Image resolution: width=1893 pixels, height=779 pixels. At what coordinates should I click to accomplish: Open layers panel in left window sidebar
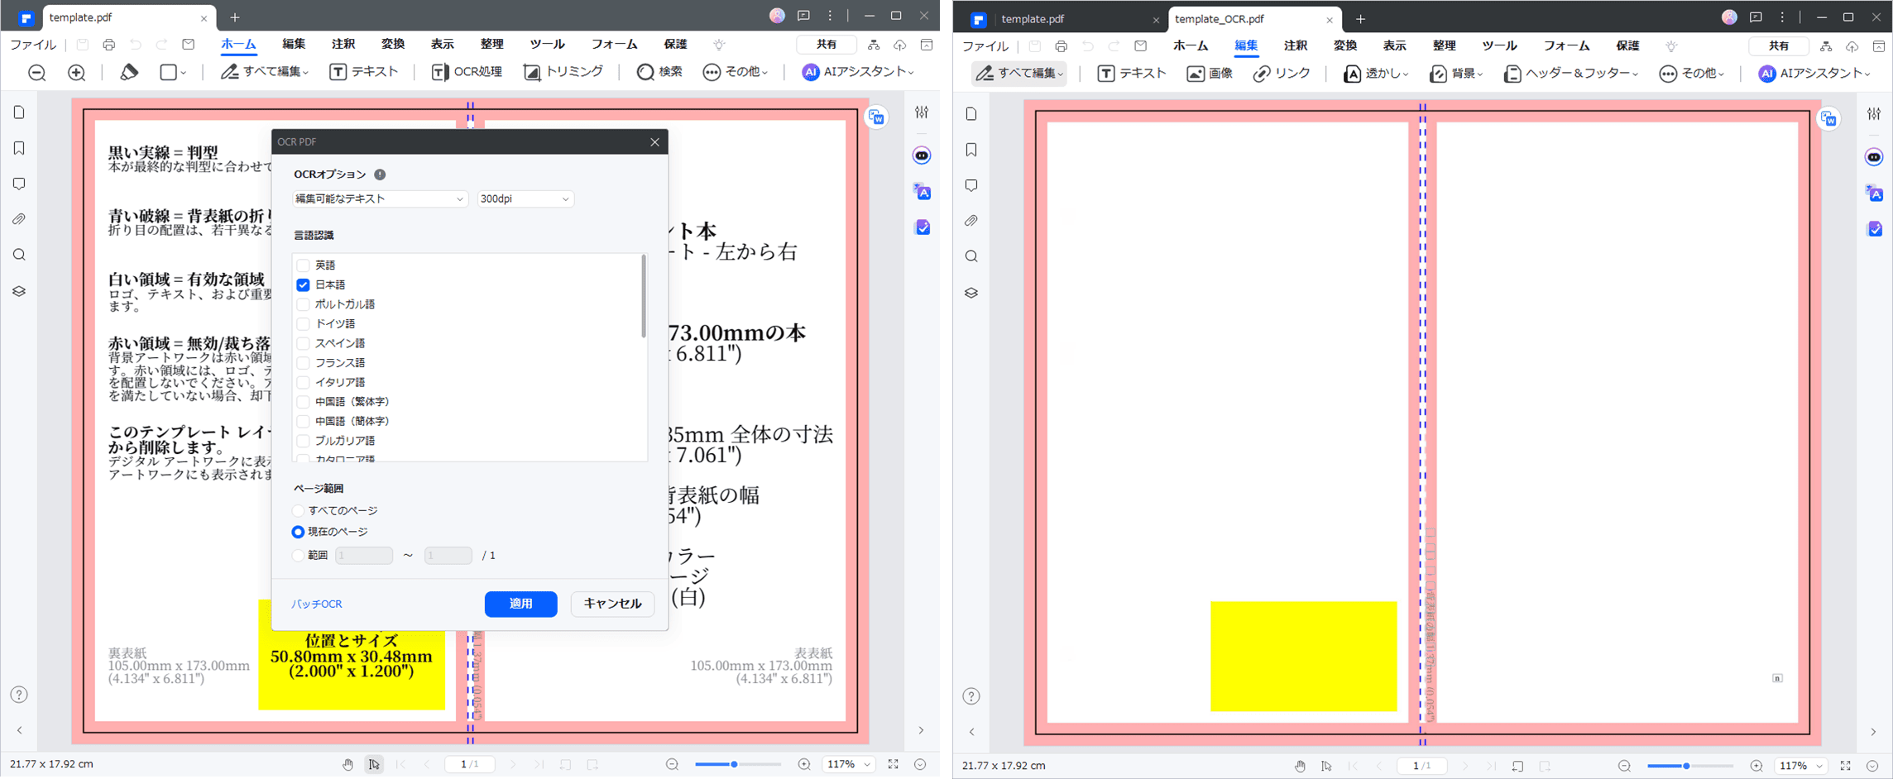tap(19, 291)
